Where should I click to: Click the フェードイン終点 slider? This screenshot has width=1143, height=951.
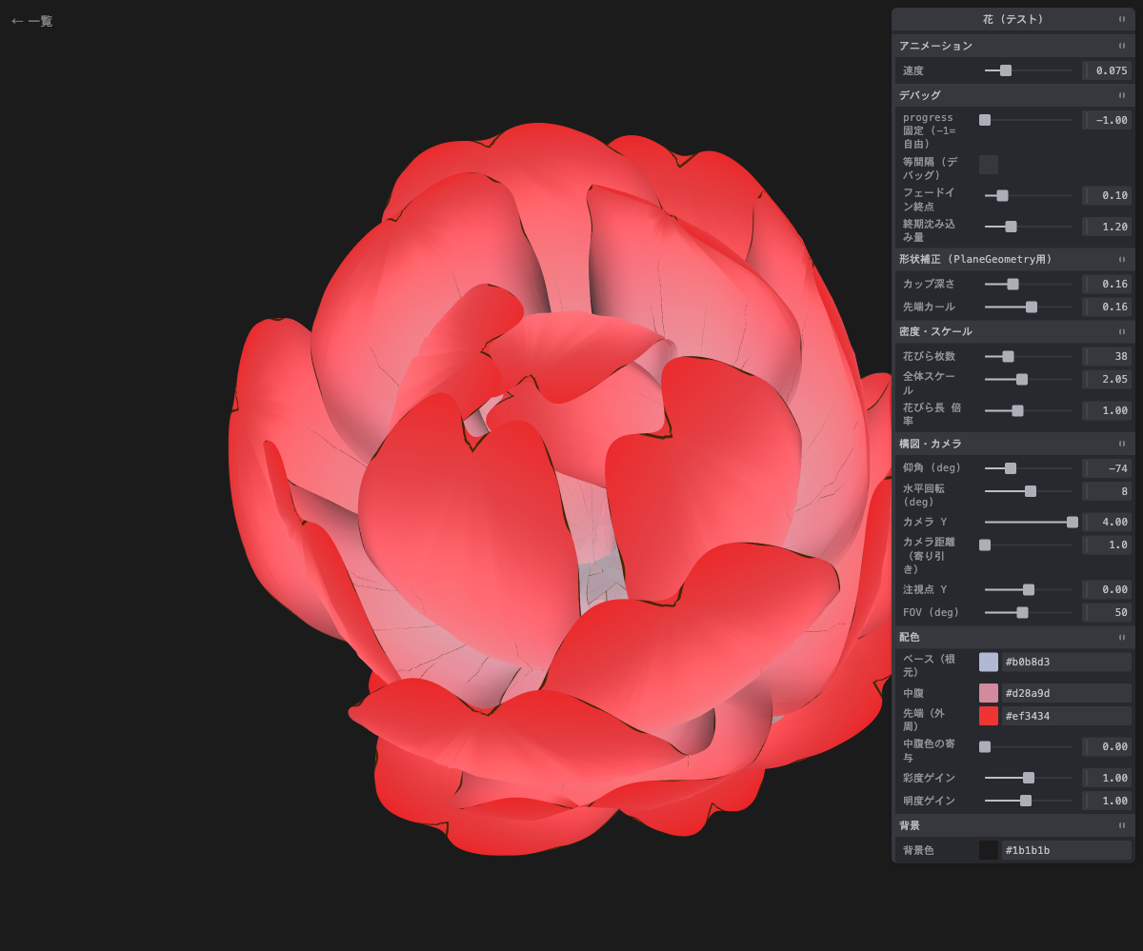1029,195
